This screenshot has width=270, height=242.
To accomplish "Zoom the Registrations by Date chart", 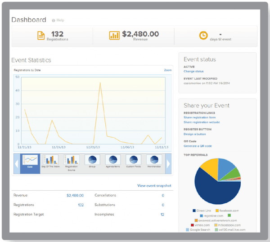I will pos(168,70).
